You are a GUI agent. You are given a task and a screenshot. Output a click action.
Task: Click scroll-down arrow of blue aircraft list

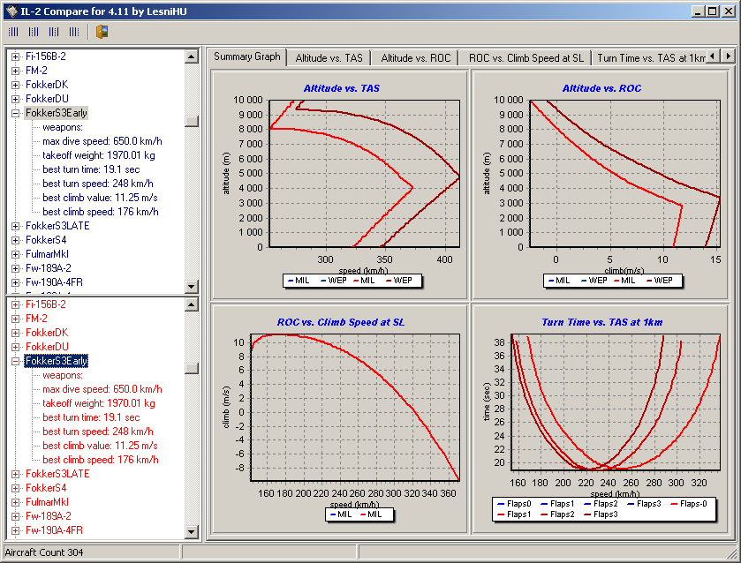pyautogui.click(x=192, y=286)
